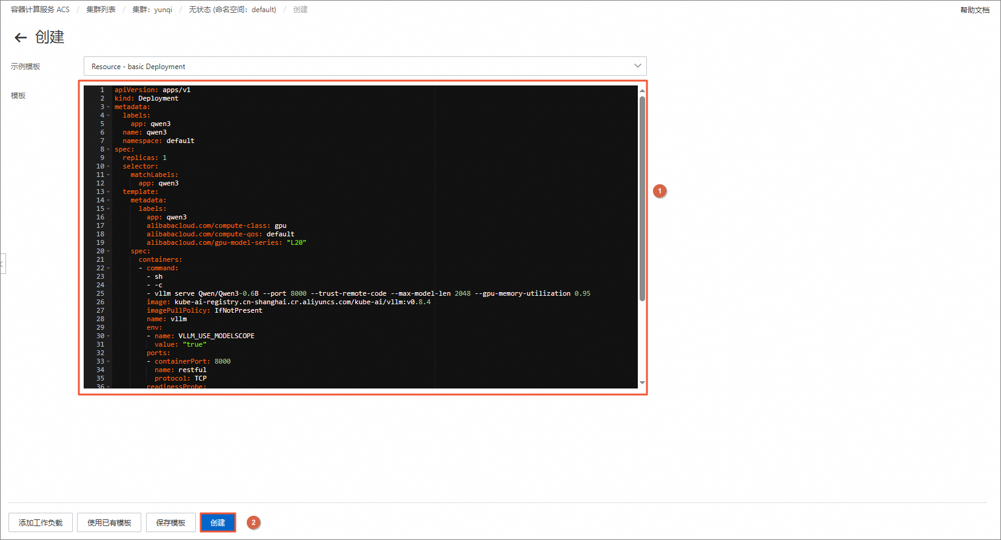The width and height of the screenshot is (1001, 540).
Task: Click the blue 创建 button
Action: (218, 522)
